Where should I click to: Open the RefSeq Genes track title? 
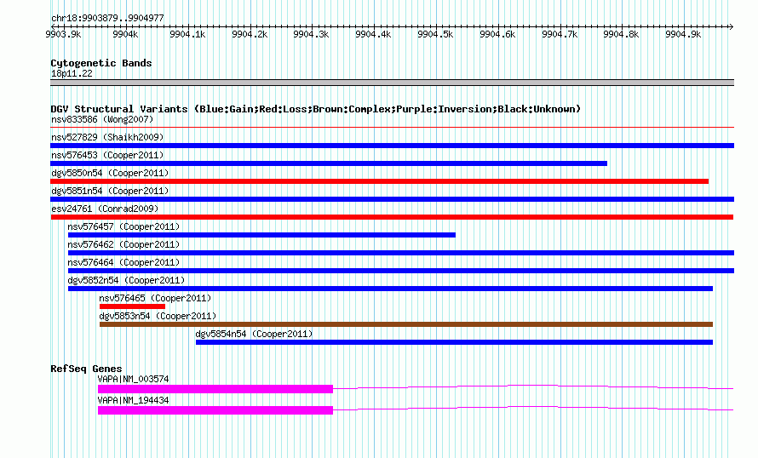pos(86,369)
